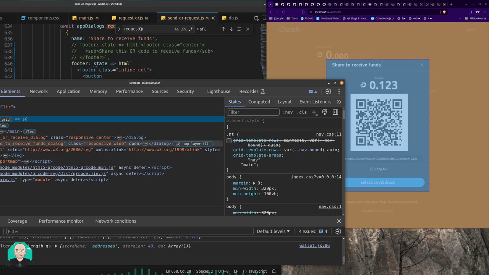The height and width of the screenshot is (275, 489).
Task: Open the html5-qrcode.min.js script link
Action: coord(57,167)
